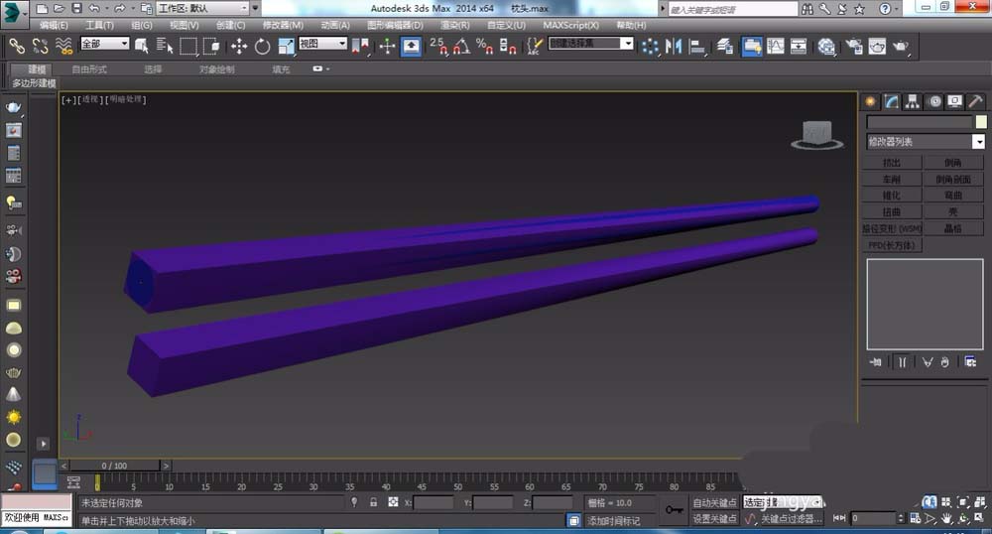Screen dimensions: 992x534
Task: Click the Angle Snap icon
Action: coord(462,46)
